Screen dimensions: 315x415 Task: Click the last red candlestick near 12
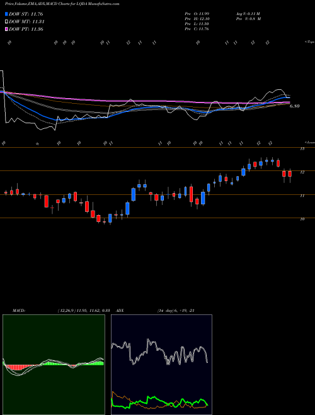point(290,174)
